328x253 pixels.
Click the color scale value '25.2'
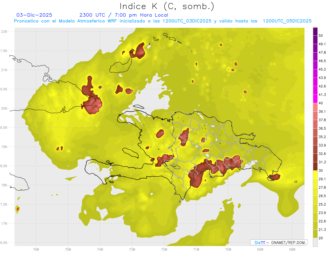322,204
